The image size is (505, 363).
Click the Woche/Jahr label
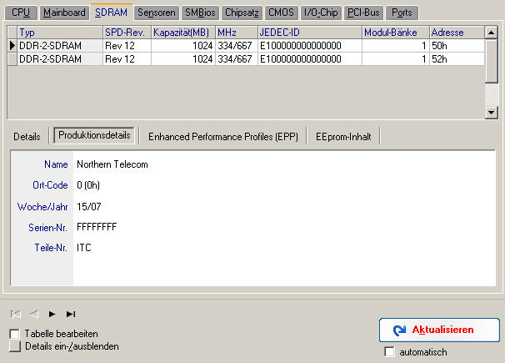point(42,207)
